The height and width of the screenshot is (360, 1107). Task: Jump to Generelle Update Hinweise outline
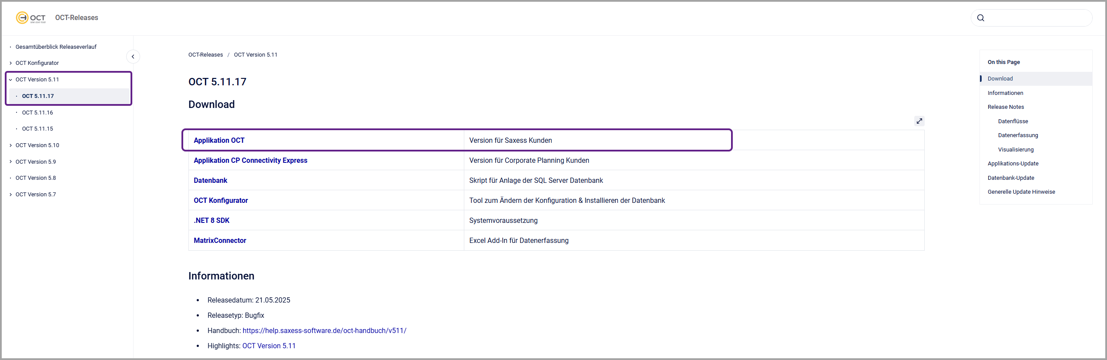(1021, 192)
